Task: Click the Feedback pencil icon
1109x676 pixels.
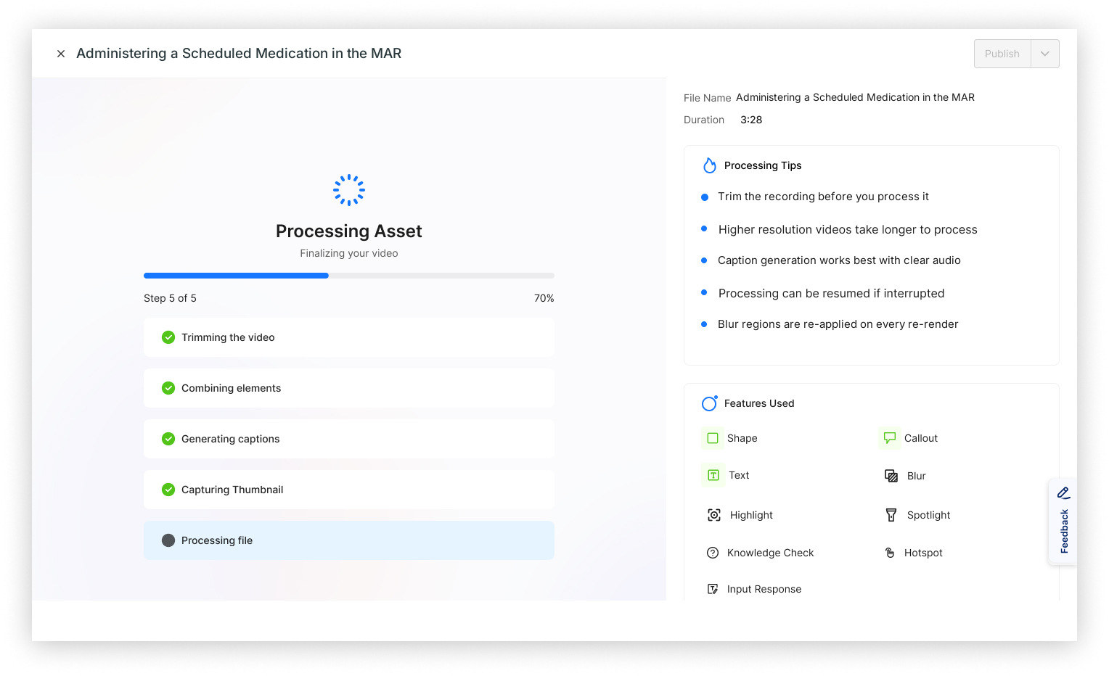Action: point(1063,493)
